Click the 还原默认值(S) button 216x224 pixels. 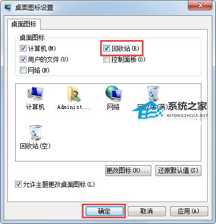(x=178, y=170)
